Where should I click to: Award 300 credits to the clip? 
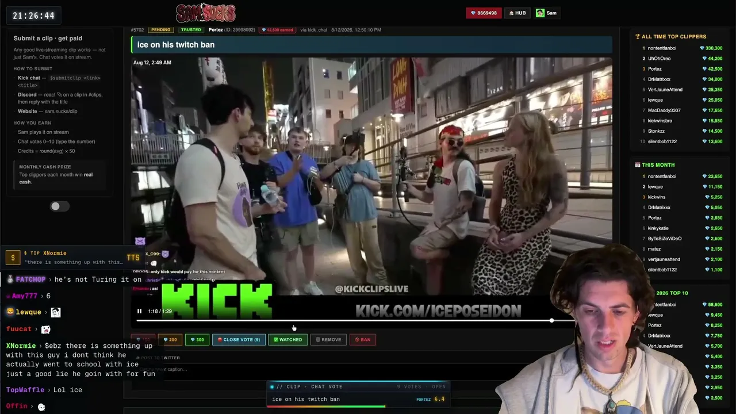[x=197, y=340]
